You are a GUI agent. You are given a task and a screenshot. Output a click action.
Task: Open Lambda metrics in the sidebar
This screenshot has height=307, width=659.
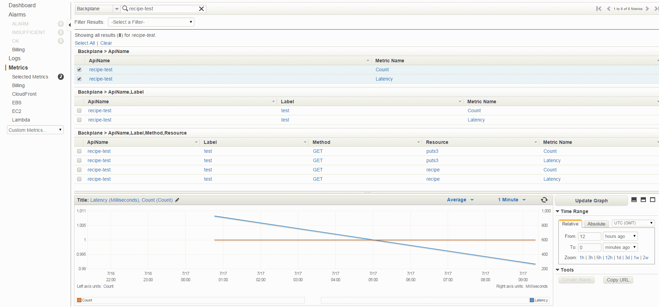tap(21, 120)
